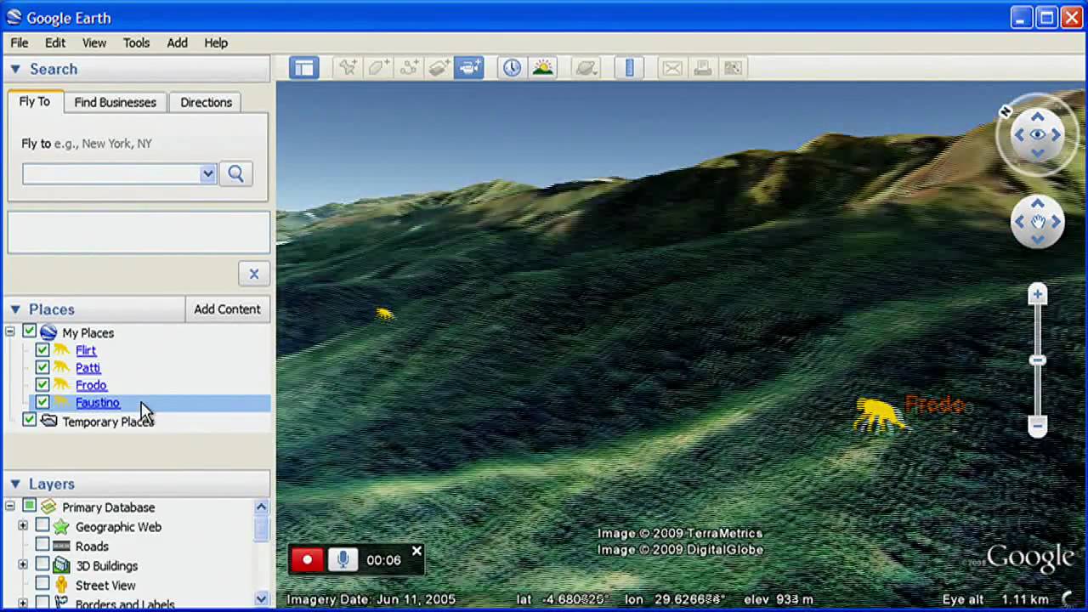Open the Add menu
The image size is (1088, 612).
pos(177,42)
